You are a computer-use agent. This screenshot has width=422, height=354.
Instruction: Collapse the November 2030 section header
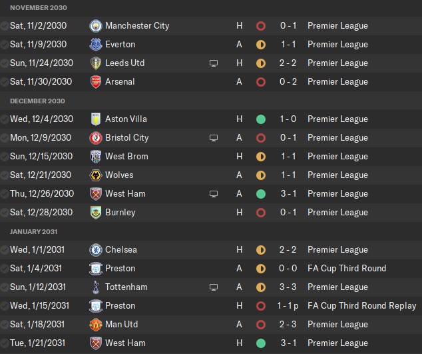pyautogui.click(x=38, y=7)
